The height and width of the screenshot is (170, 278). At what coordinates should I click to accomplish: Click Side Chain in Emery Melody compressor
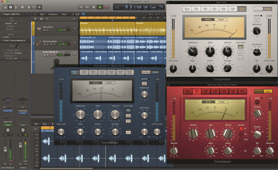(146, 72)
